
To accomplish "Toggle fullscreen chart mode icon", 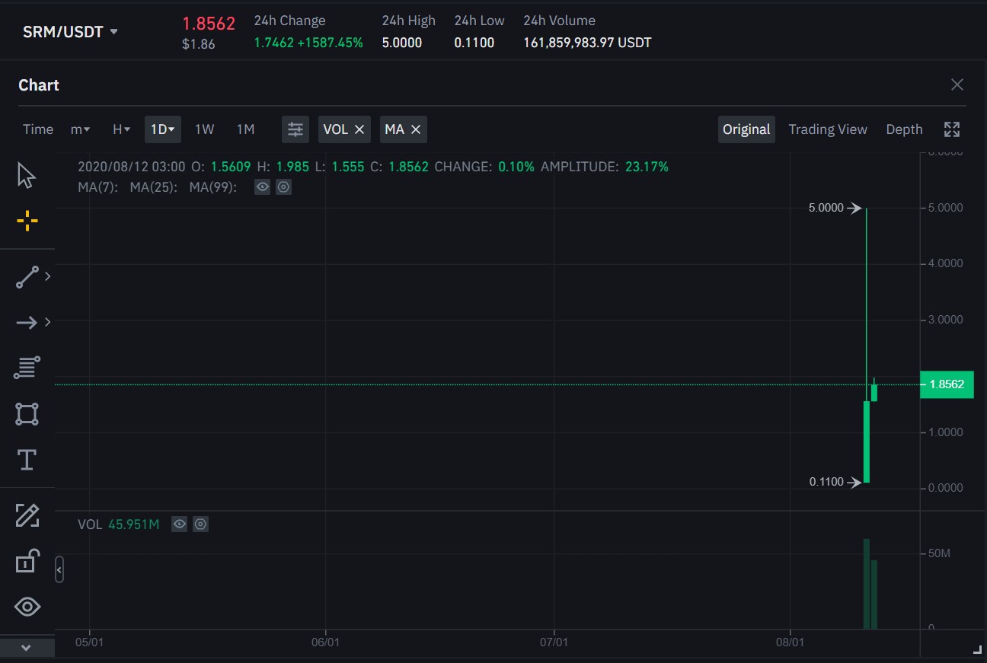I will point(951,129).
